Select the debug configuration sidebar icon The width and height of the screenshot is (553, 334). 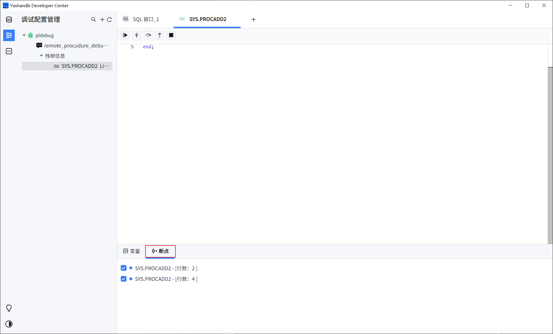point(9,35)
